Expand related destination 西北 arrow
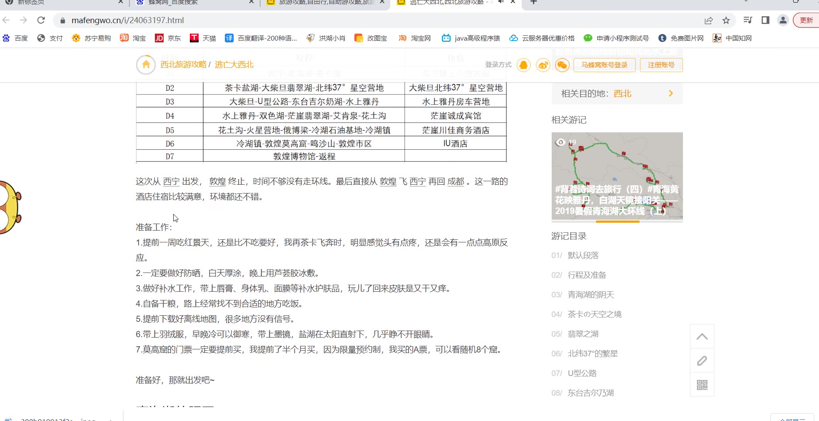The image size is (819, 421). coord(671,93)
